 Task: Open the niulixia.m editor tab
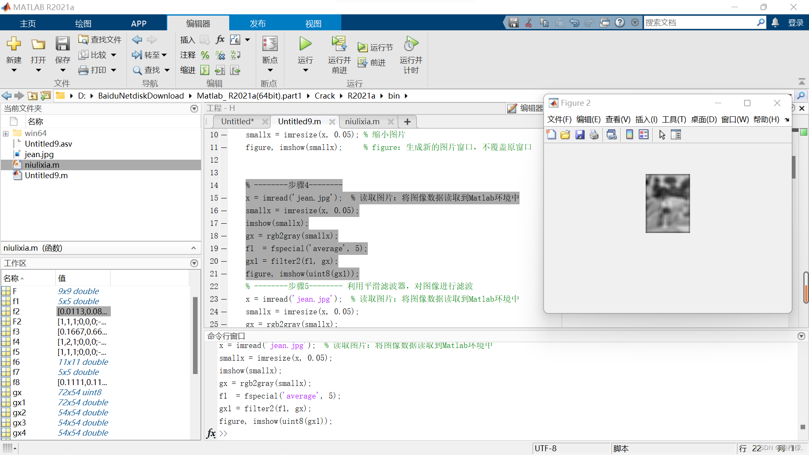362,122
